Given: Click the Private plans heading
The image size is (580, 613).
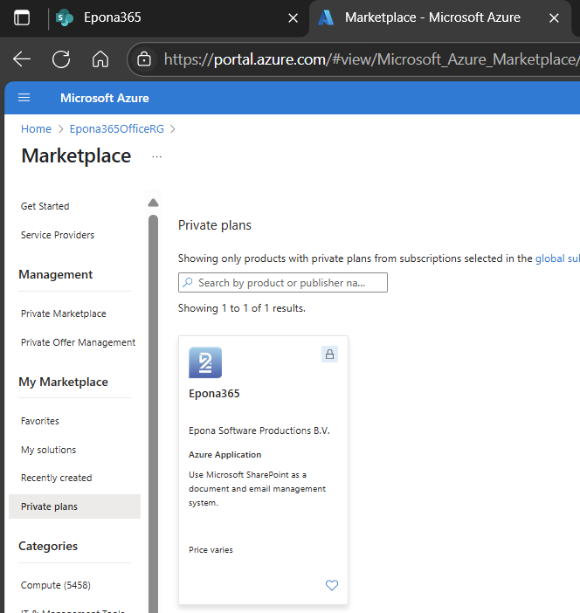Looking at the screenshot, I should click(x=215, y=225).
